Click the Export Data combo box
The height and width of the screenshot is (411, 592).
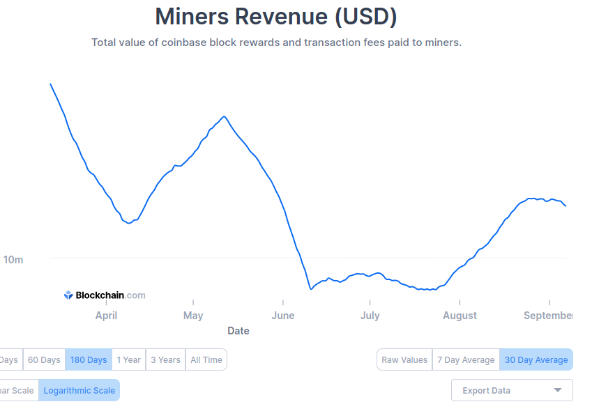pos(512,390)
